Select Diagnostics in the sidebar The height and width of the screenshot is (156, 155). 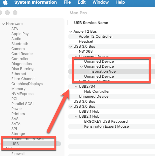coord(22,64)
